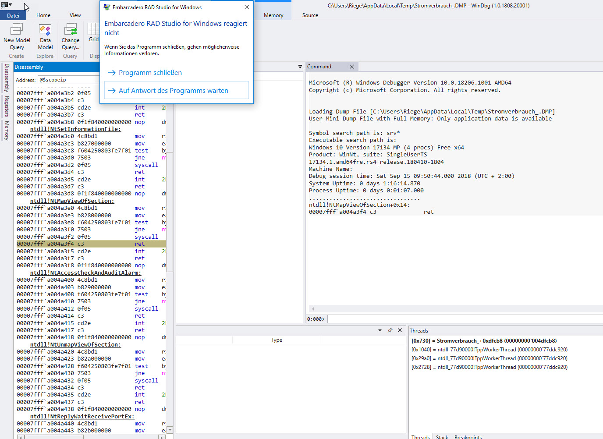This screenshot has height=439, width=603.
Task: Open the bottom panel options dropdown arrow
Action: tap(380, 330)
